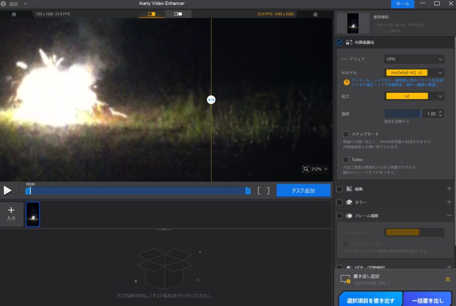Click the AI model help question icon
This screenshot has height=306, width=456.
347,82
